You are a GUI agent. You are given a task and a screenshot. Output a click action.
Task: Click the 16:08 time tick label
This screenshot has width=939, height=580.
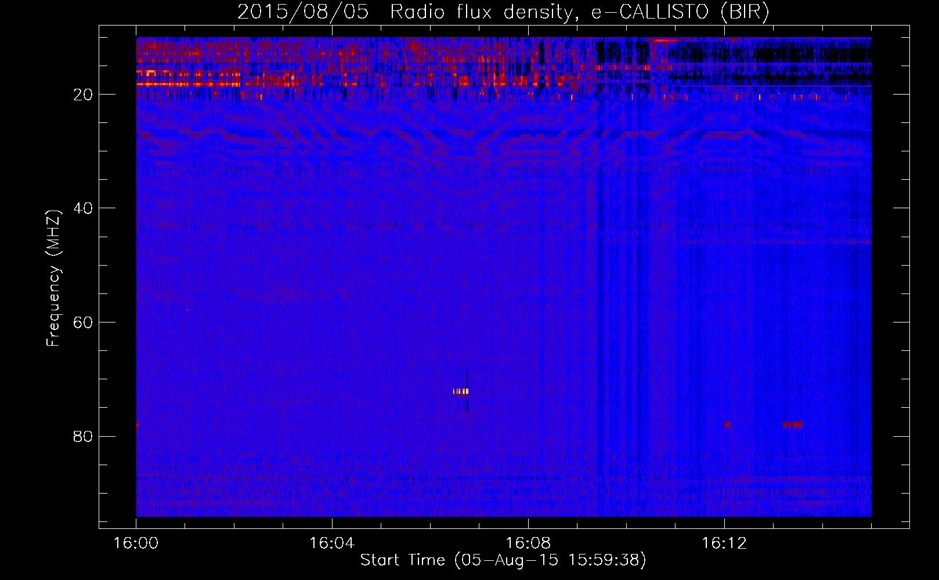528,543
